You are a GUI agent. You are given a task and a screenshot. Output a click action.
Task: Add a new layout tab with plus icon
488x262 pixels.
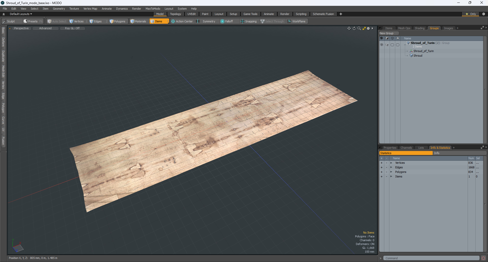(341, 14)
